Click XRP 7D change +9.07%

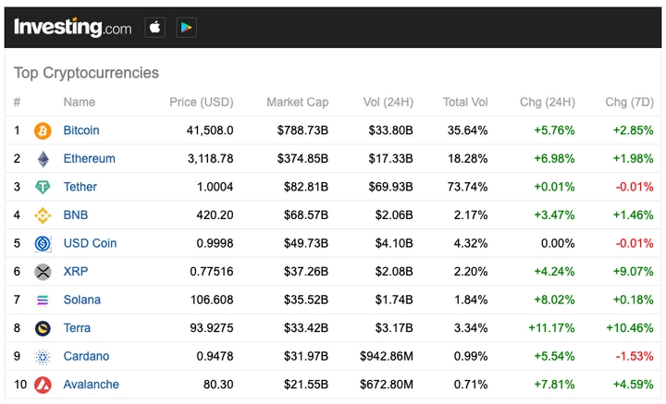coord(633,272)
